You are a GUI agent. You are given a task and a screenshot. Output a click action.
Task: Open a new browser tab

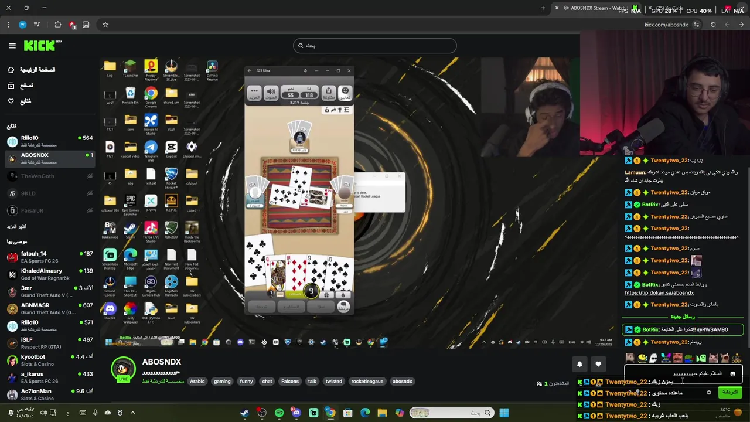543,8
